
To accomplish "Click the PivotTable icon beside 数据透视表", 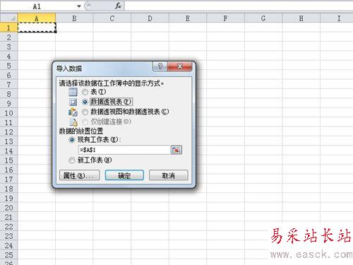I will click(x=73, y=102).
